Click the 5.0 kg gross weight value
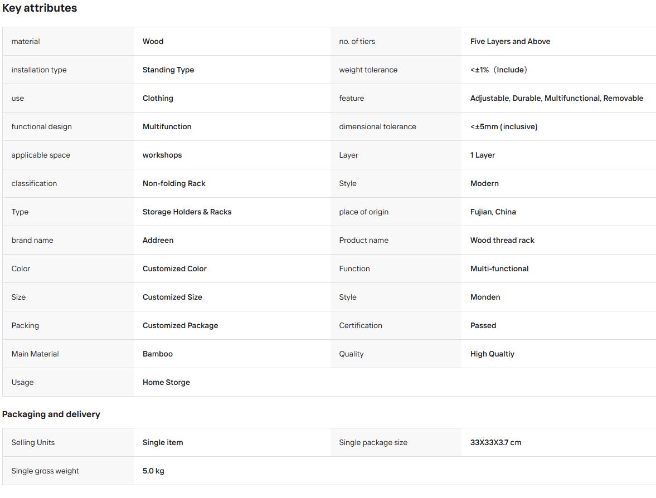 [153, 471]
